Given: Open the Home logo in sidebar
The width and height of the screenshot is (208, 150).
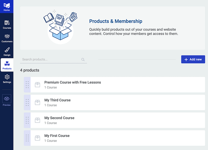Looking at the screenshot, I should 7,7.
